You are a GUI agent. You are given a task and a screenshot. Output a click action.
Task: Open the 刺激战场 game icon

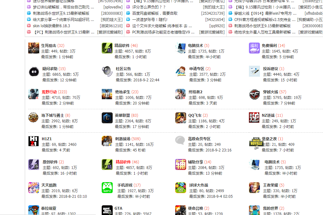107,141
